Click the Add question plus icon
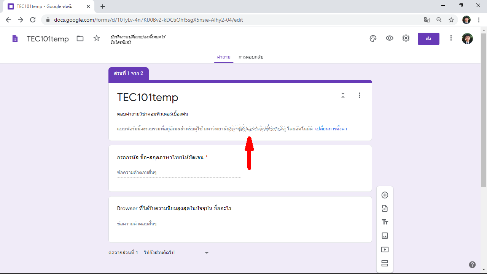The image size is (487, 274). pos(385,195)
